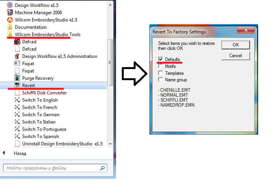Click Switch To English text
This screenshot has height=196, width=267.
40,100
